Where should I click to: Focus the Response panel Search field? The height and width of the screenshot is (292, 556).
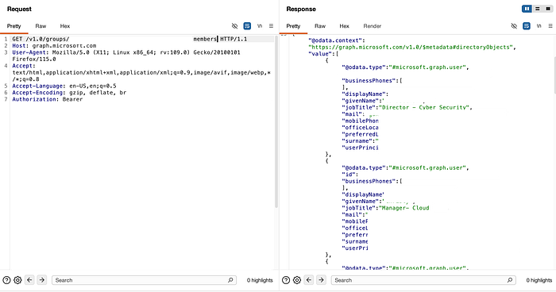(423, 280)
